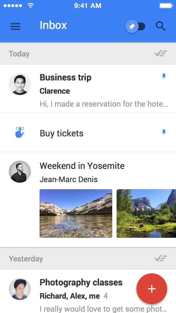The height and width of the screenshot is (313, 176).
Task: Click the Wi-Fi icon in the status bar
Action: pyautogui.click(x=30, y=6)
